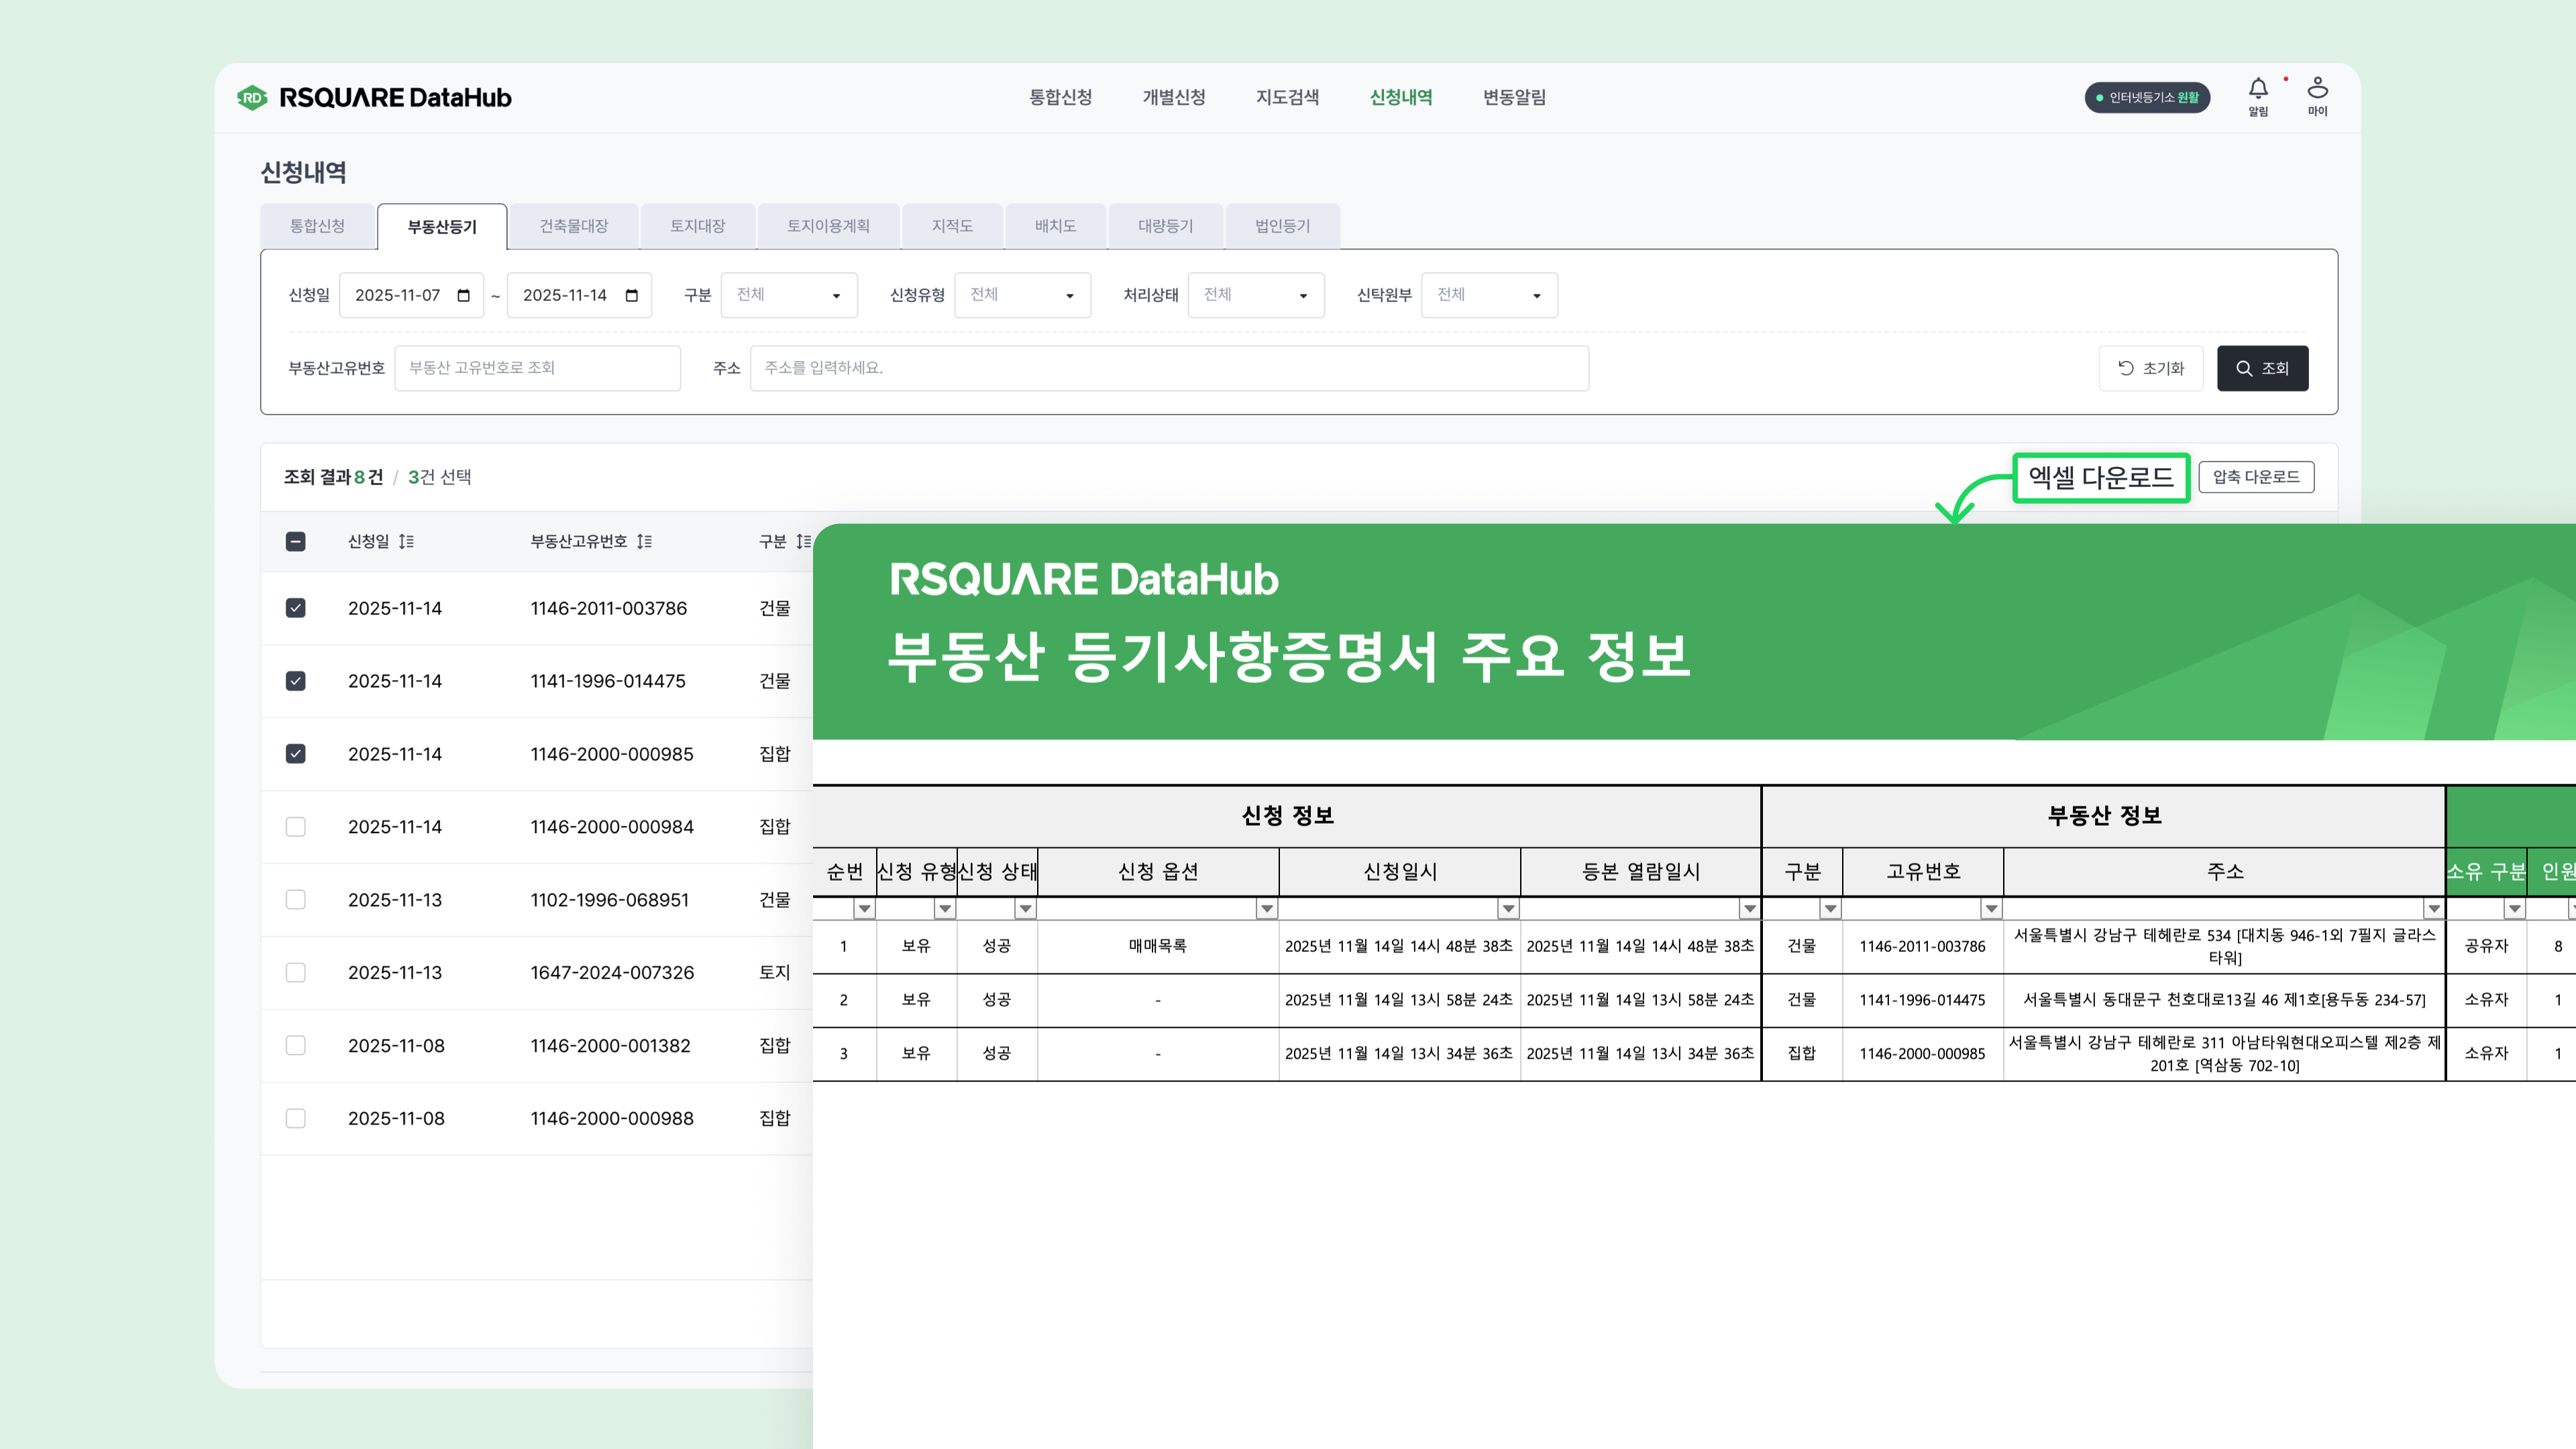Expand the 구분 filter dropdown
The image size is (2576, 1449).
(788, 296)
